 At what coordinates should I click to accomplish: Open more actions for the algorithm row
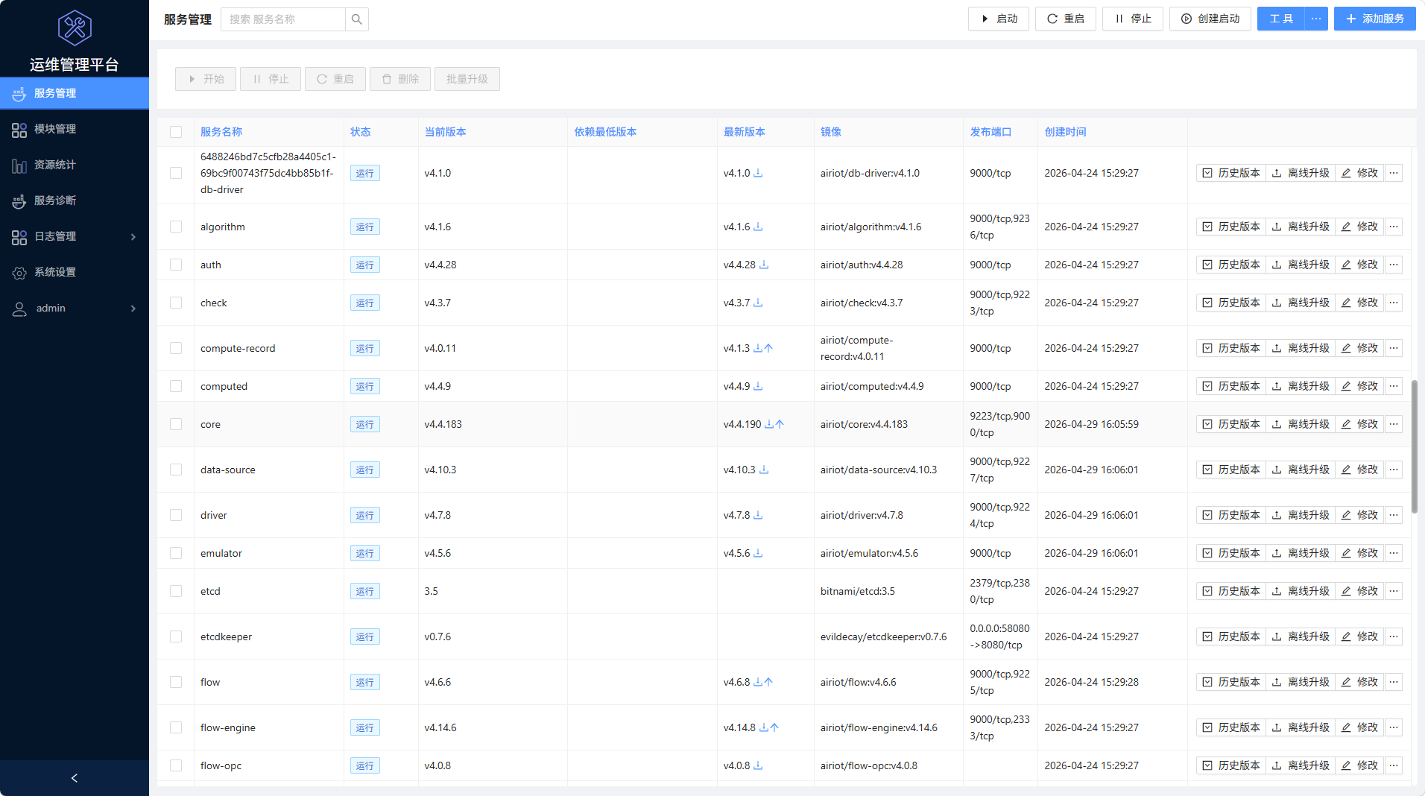coord(1394,227)
